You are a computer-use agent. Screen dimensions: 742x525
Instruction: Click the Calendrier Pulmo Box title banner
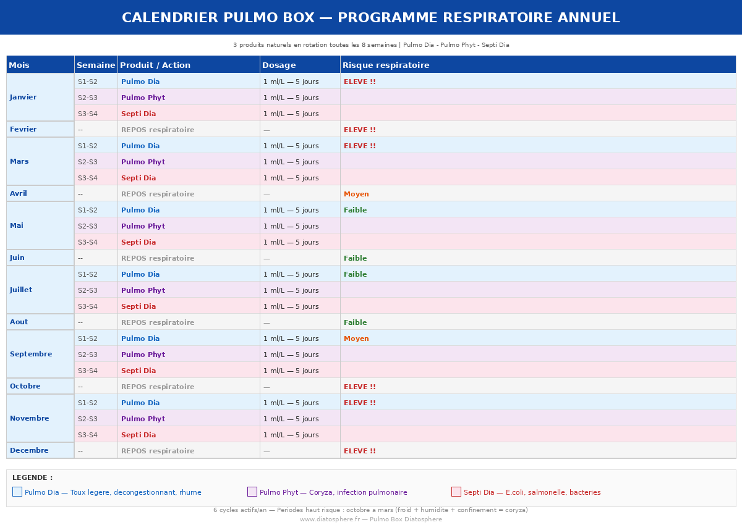[371, 17]
